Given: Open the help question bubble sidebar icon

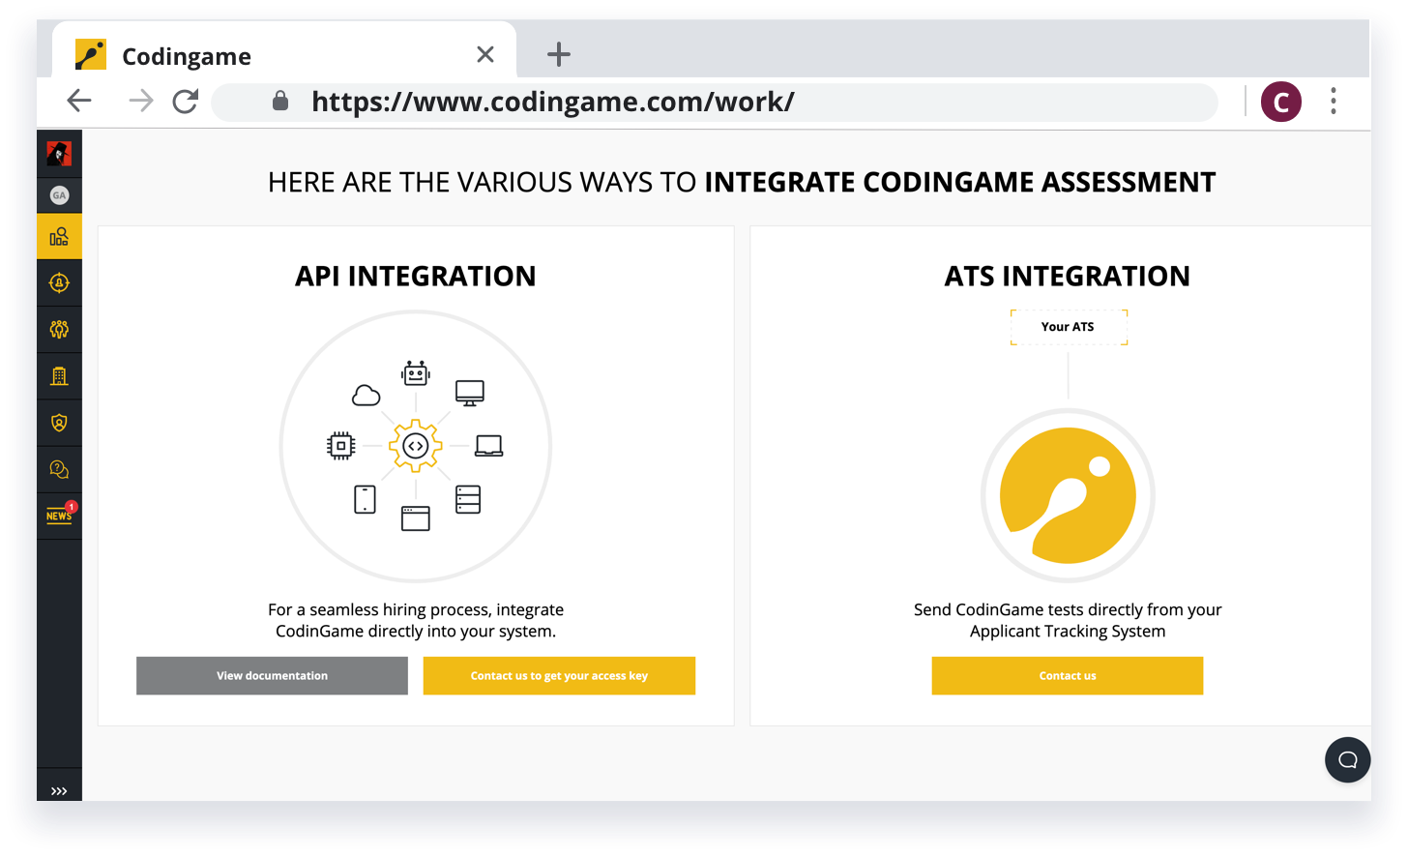Looking at the screenshot, I should tap(59, 469).
